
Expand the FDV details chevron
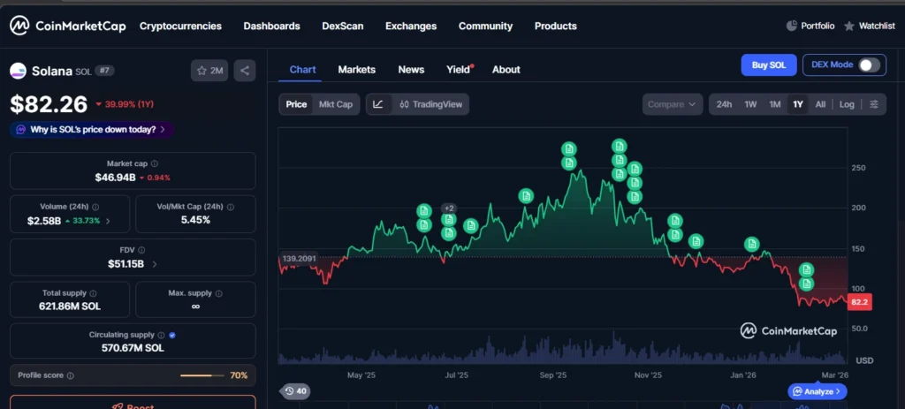155,263
